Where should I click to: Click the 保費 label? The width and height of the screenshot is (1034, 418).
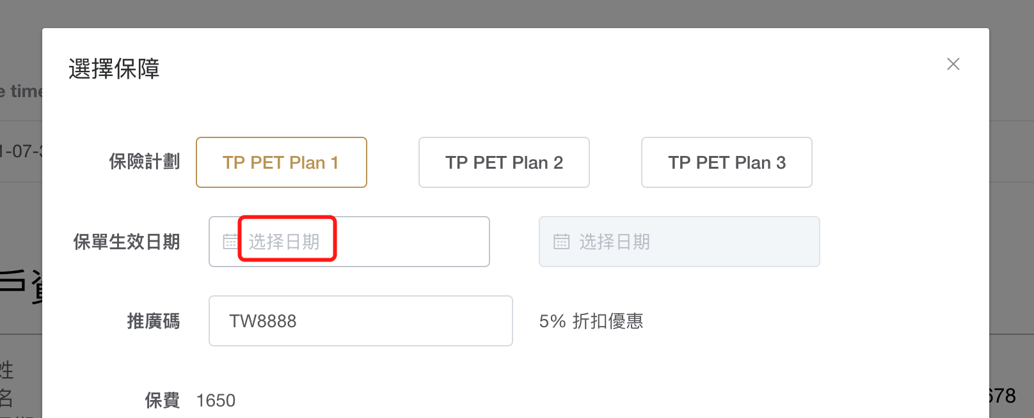point(163,401)
